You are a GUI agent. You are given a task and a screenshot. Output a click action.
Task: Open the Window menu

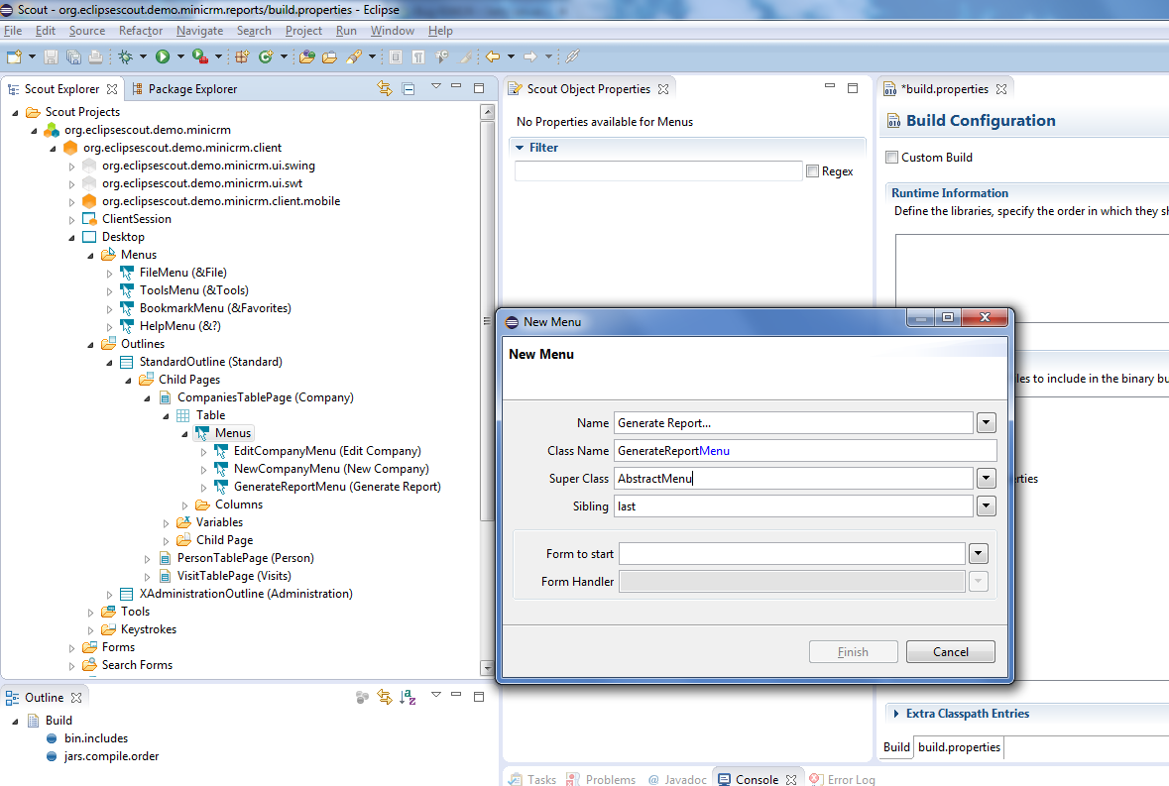pyautogui.click(x=393, y=31)
